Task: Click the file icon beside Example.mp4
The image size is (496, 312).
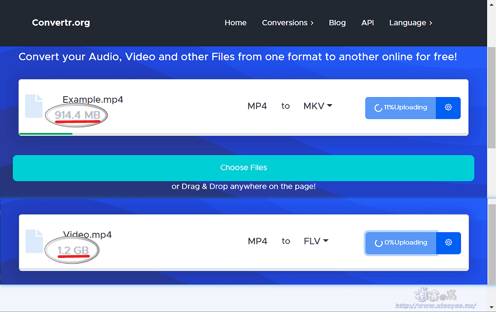Action: [34, 106]
